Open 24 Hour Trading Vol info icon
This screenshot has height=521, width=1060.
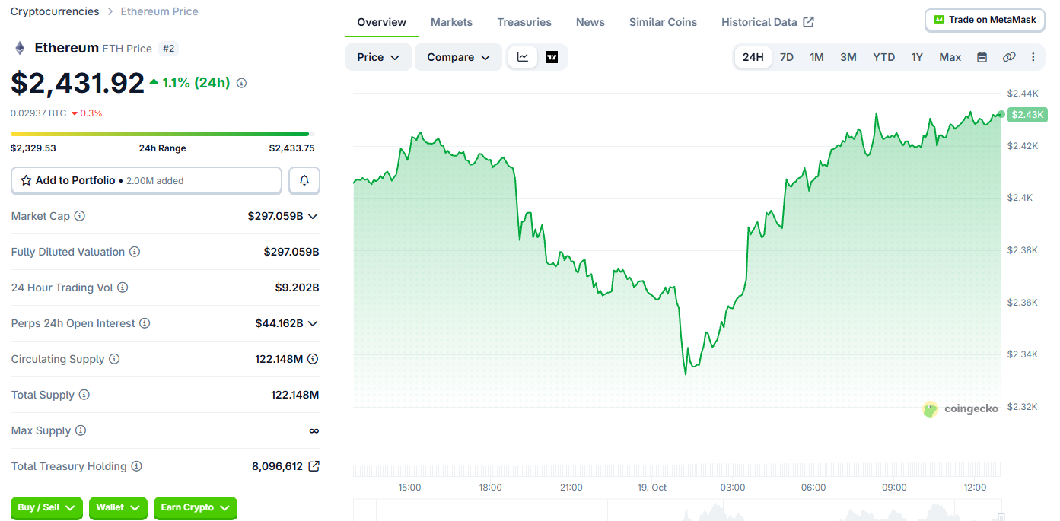click(123, 288)
